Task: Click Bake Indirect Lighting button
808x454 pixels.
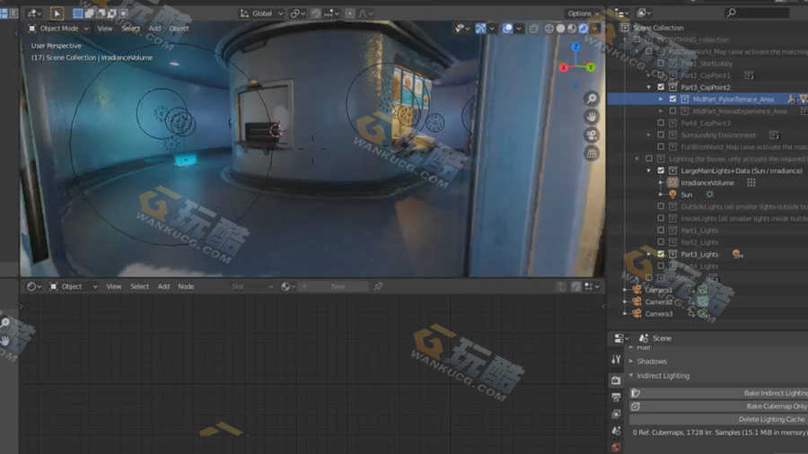Action: click(x=718, y=393)
